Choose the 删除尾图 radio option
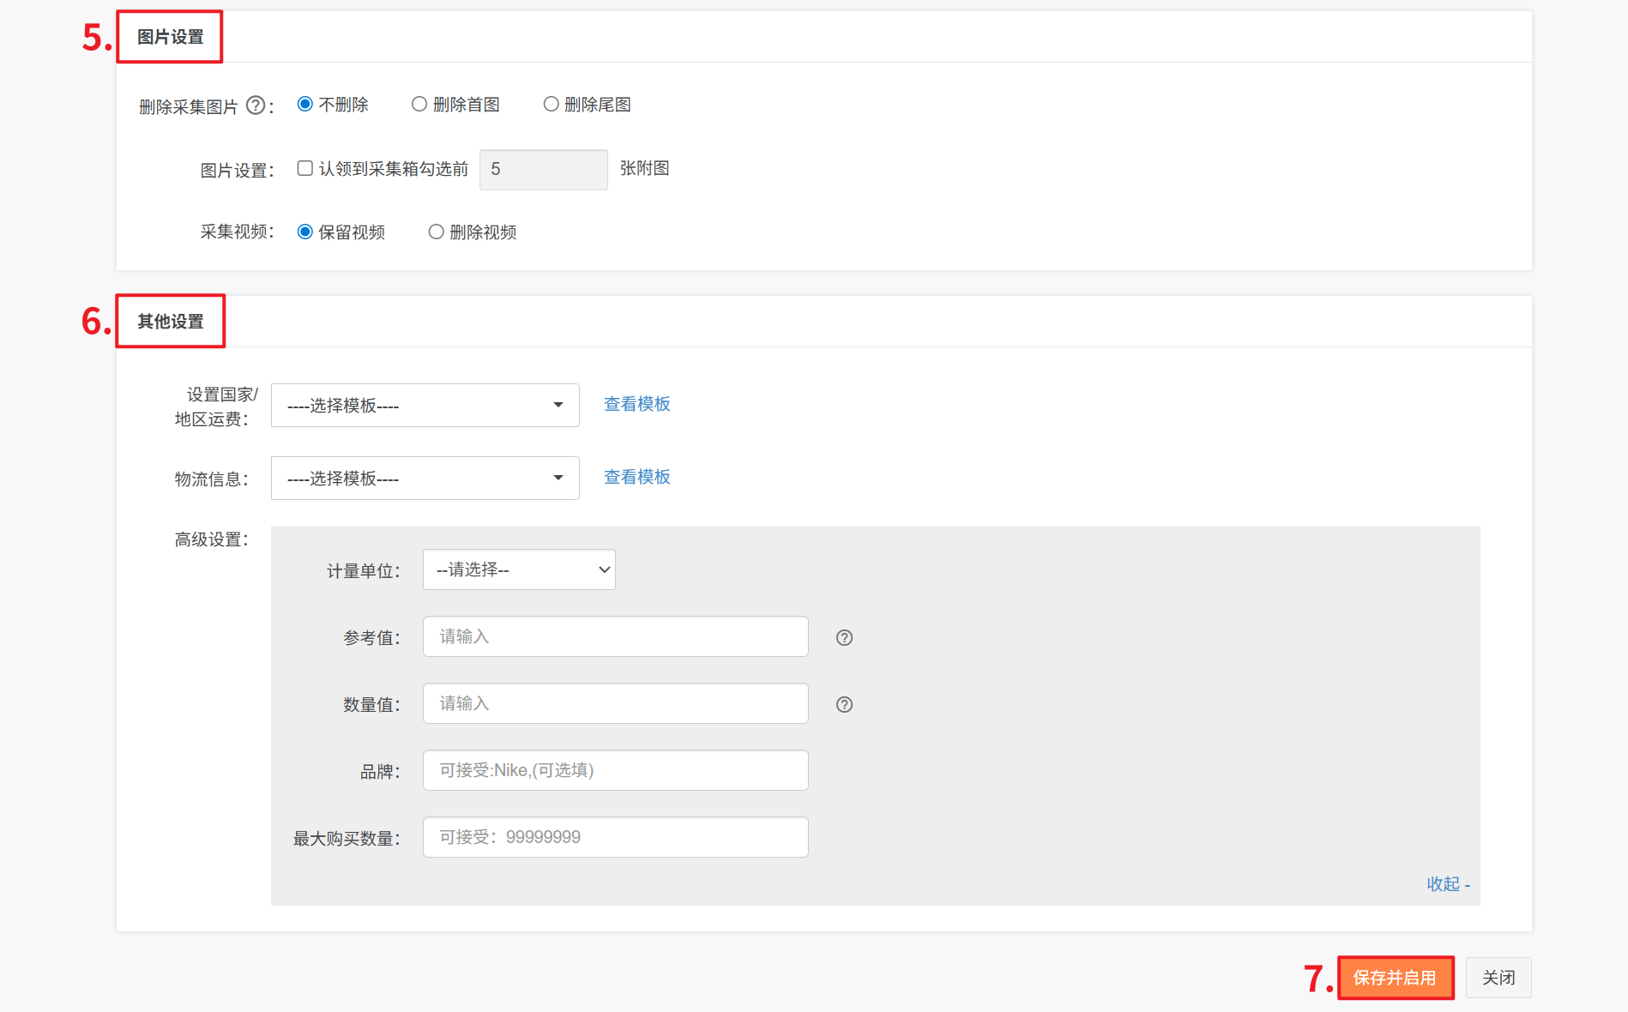1628x1012 pixels. [x=551, y=105]
